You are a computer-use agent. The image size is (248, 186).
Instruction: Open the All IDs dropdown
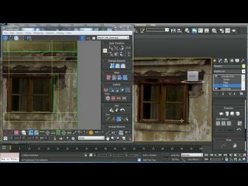click(x=91, y=138)
